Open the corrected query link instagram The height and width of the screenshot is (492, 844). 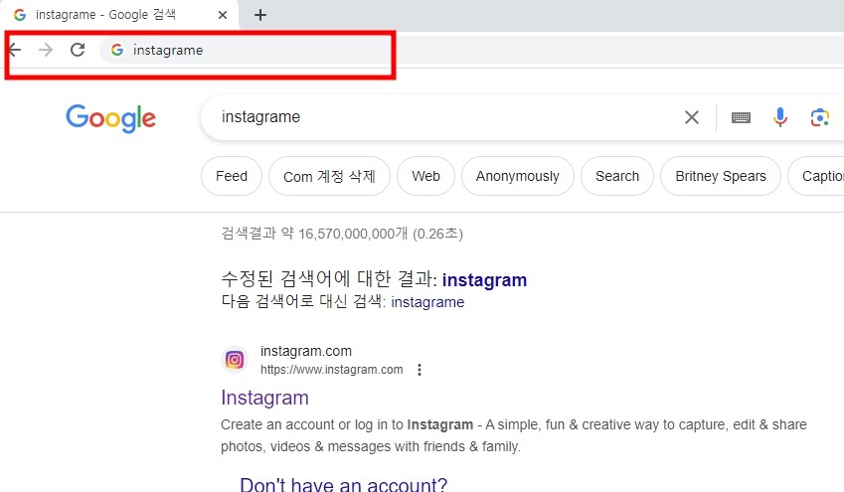point(484,280)
